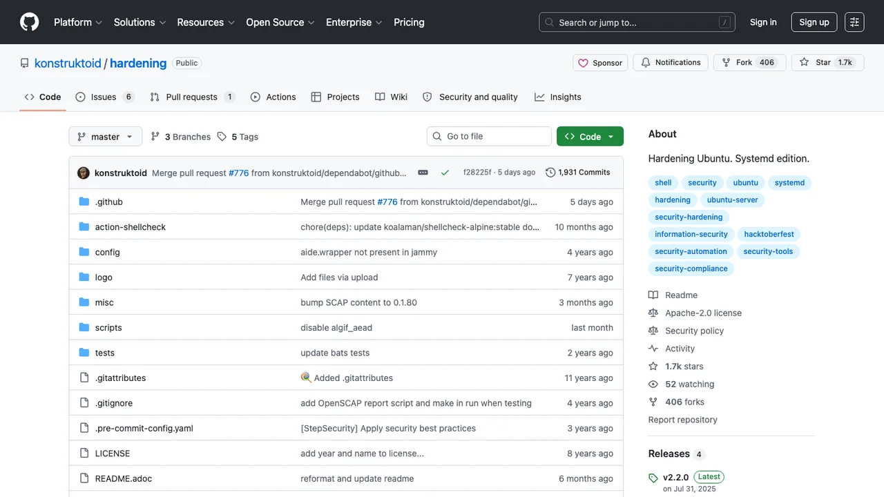Open the Pull requests tab
The height and width of the screenshot is (497, 884).
pyautogui.click(x=193, y=97)
